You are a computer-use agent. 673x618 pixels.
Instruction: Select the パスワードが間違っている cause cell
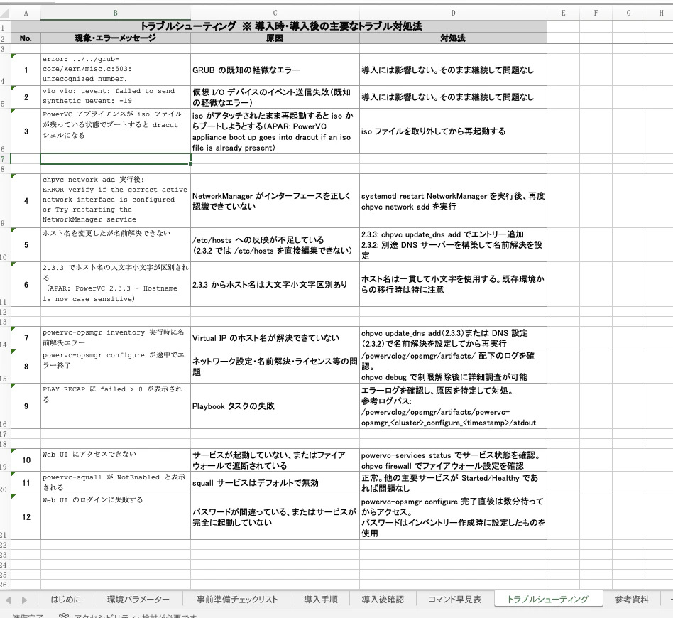point(275,516)
